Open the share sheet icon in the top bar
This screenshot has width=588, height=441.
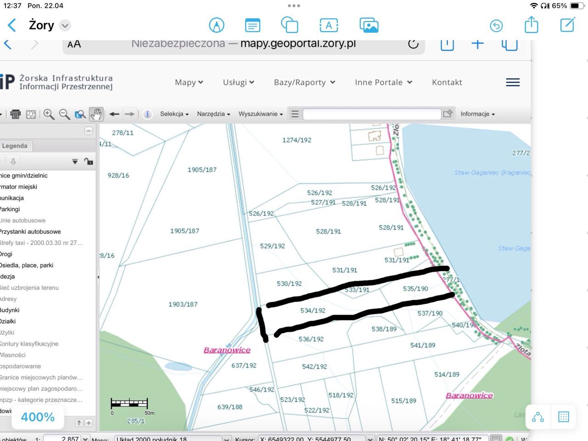coord(531,24)
